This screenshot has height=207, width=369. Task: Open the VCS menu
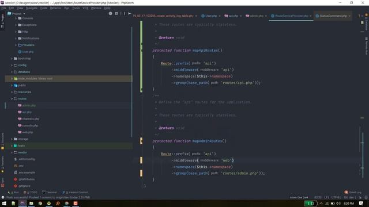coord(85,8)
